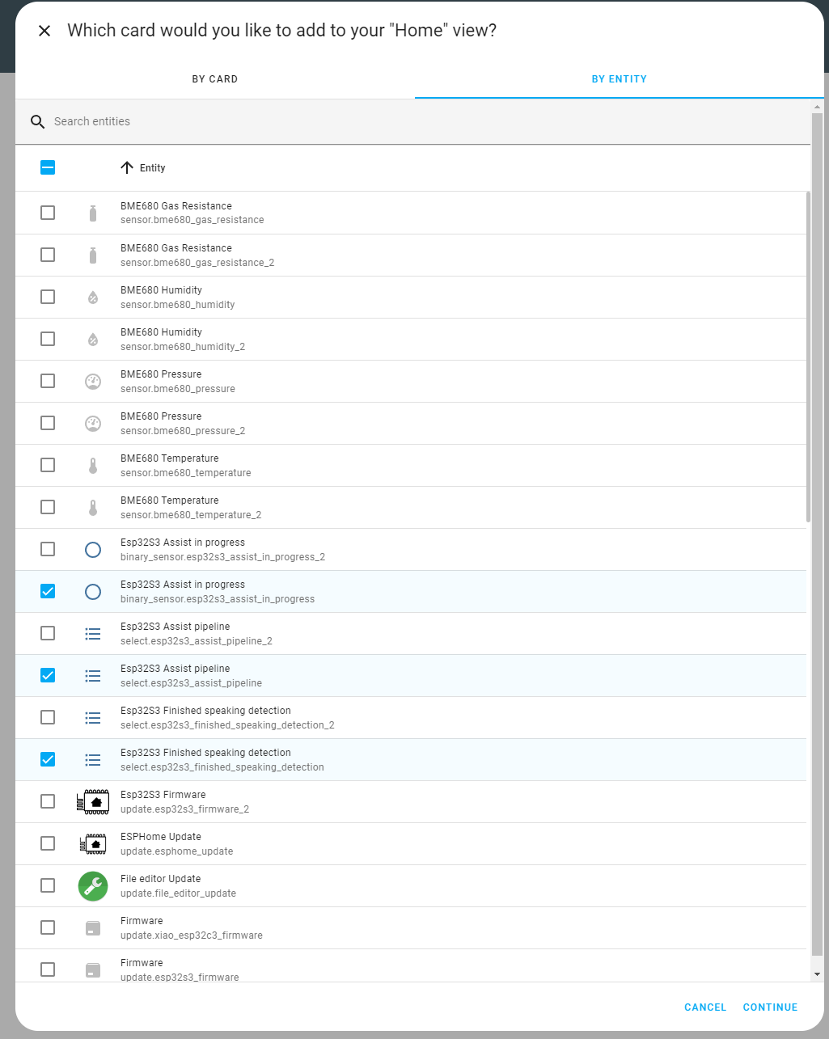Viewport: 829px width, 1039px height.
Task: Check the sensor.bme680_humidity_2 checkbox
Action: click(x=48, y=339)
